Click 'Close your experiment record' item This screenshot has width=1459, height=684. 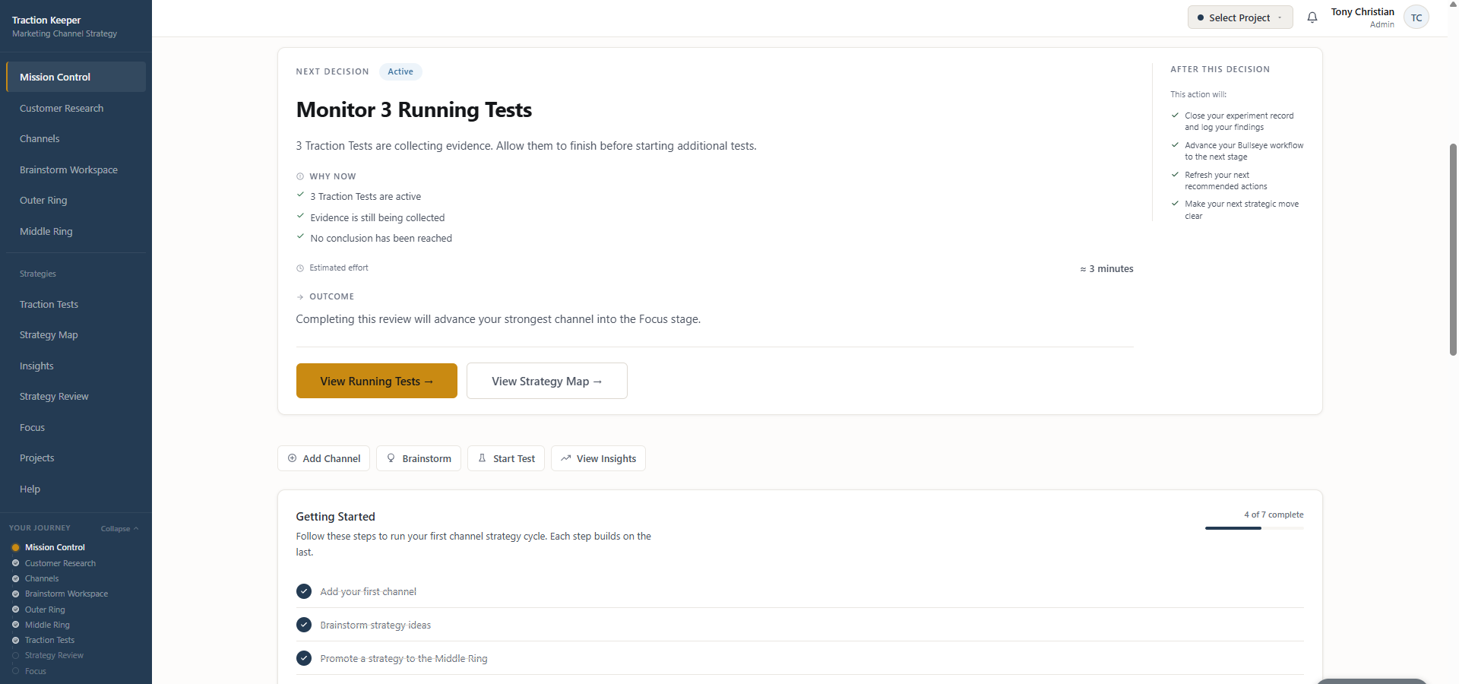pos(1239,122)
